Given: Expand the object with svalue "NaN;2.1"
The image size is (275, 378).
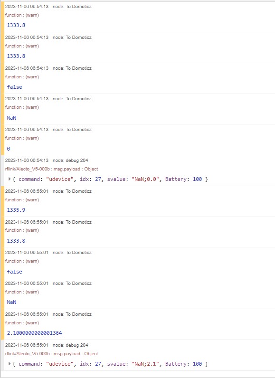Looking at the screenshot, I should [9, 364].
